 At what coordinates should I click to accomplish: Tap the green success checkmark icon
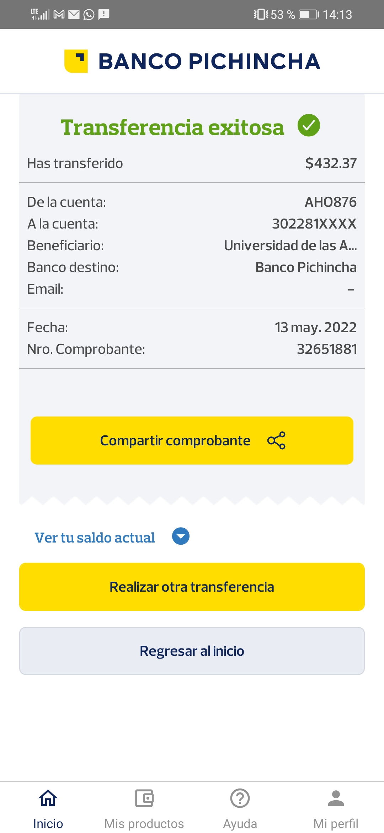coord(309,126)
